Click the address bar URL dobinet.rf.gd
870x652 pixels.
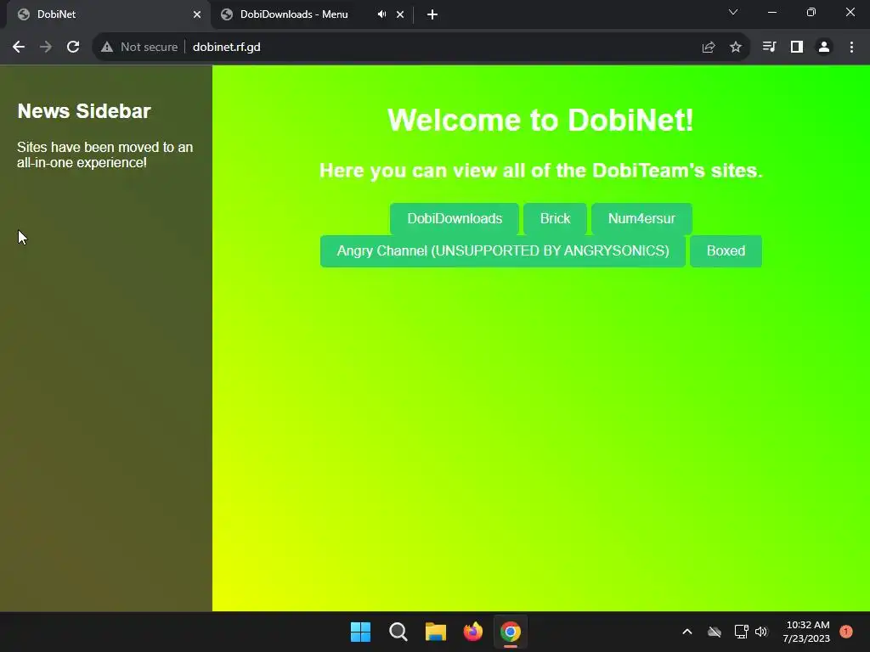click(226, 48)
